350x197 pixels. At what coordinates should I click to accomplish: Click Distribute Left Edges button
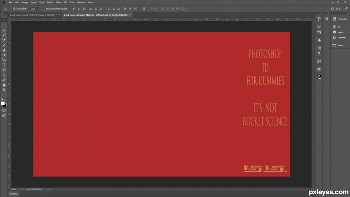coord(125,9)
